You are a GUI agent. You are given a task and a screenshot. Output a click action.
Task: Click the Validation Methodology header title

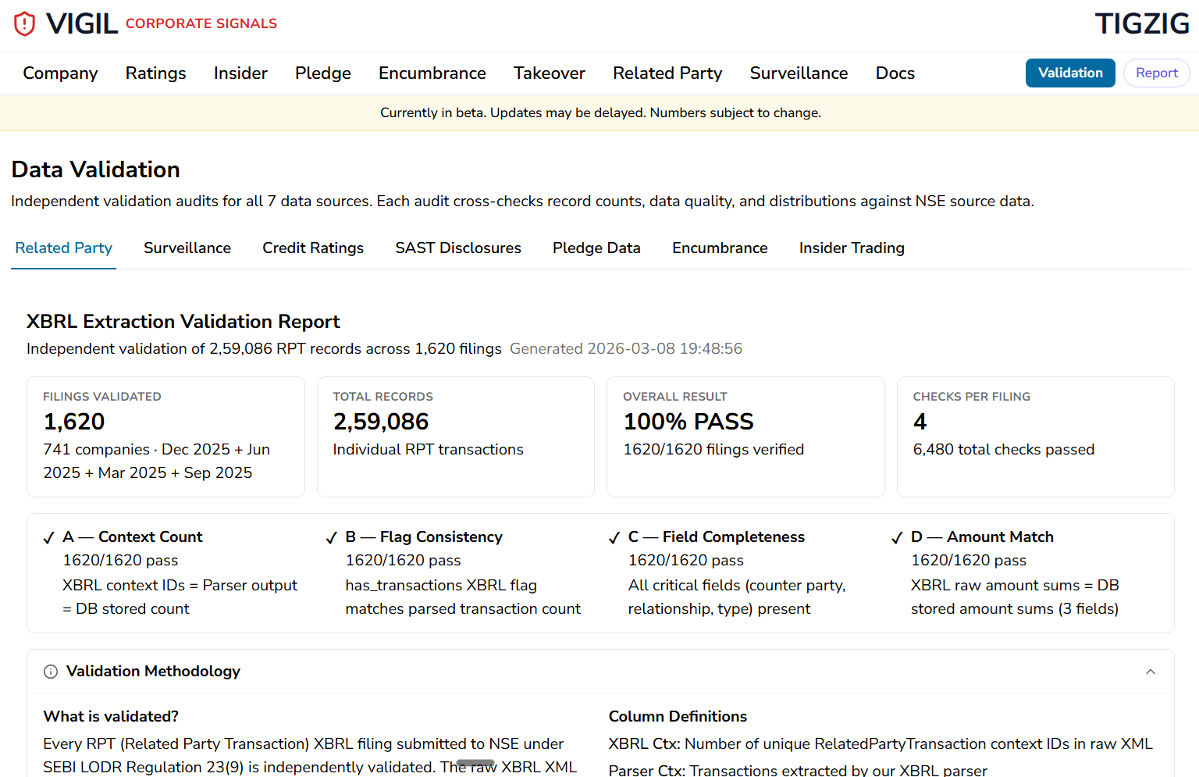(153, 672)
